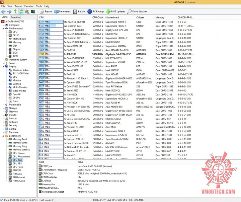
Task: Select the highlighted 318.6 MB/s result bar
Action: click(x=51, y=54)
